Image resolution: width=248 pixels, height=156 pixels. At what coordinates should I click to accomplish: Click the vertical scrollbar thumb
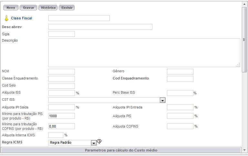point(244,39)
